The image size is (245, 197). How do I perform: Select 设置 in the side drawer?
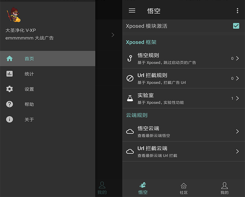(48, 89)
